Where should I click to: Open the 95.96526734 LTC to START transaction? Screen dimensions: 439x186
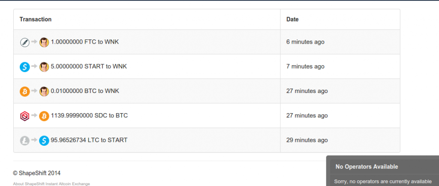coord(89,140)
